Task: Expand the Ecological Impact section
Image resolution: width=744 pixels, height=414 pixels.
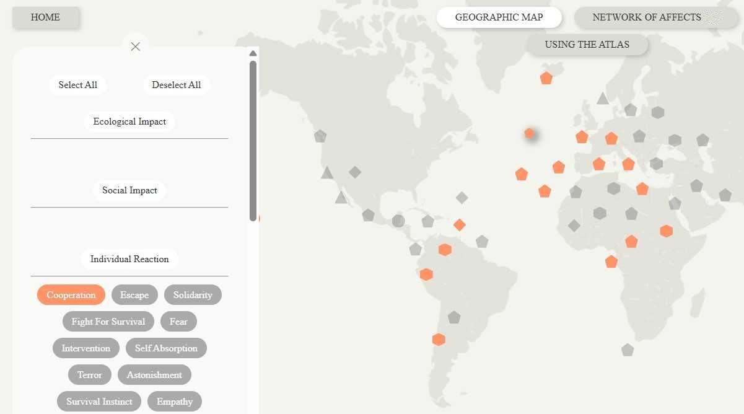Action: [129, 121]
